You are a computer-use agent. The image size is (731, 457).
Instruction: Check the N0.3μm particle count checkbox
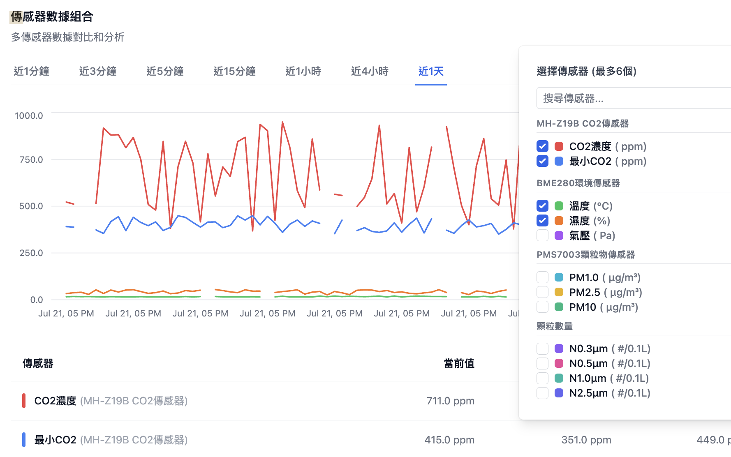(542, 349)
